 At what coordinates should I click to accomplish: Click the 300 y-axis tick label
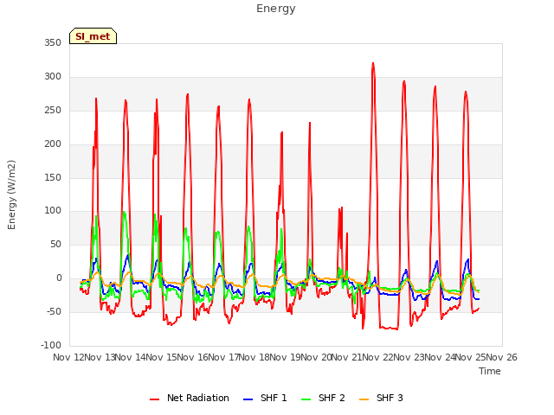click(x=53, y=77)
